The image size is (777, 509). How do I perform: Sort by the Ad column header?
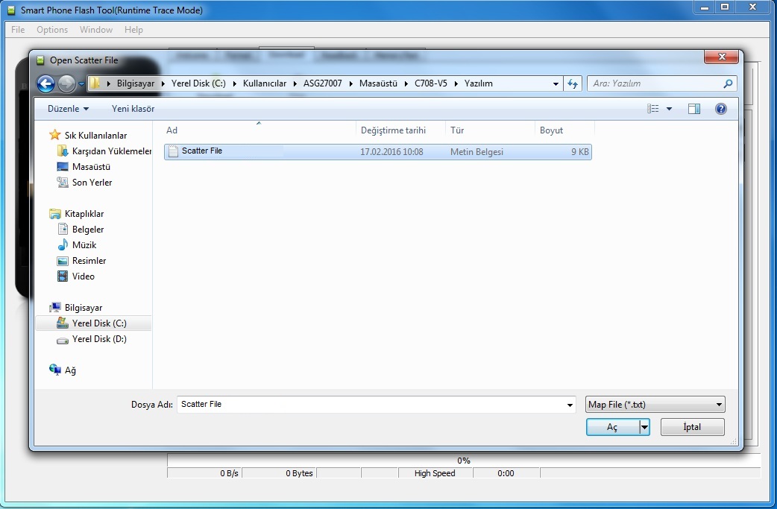pos(259,130)
